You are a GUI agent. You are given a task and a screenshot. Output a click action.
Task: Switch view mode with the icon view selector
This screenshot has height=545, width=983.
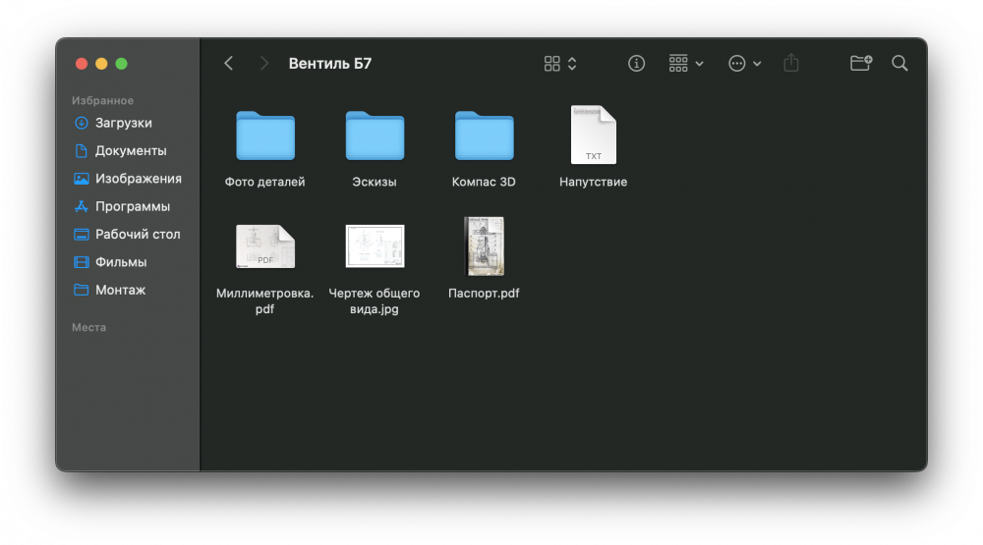tap(560, 64)
